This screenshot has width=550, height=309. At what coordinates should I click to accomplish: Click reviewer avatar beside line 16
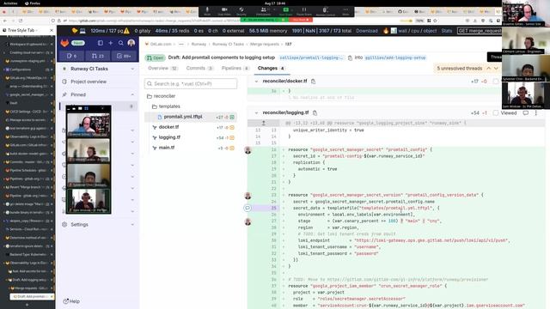pos(247,150)
